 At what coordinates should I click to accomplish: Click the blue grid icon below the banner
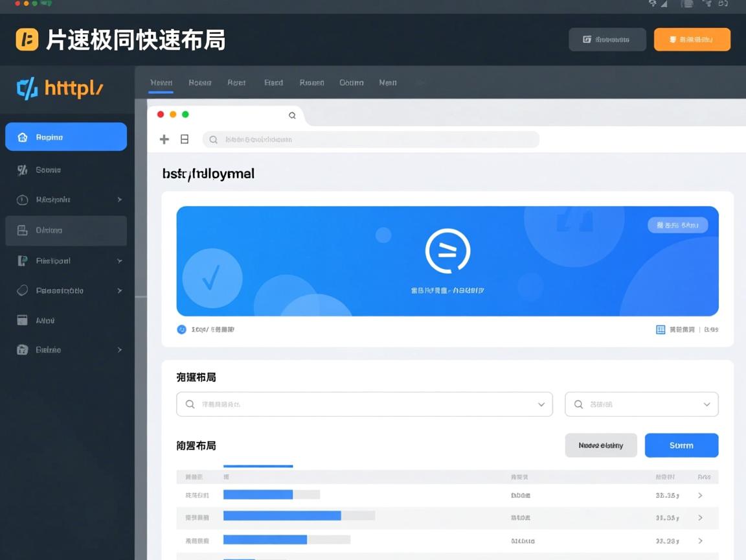click(661, 329)
